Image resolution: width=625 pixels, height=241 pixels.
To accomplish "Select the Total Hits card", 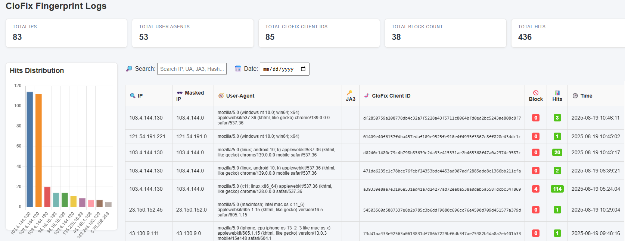I will (568, 33).
